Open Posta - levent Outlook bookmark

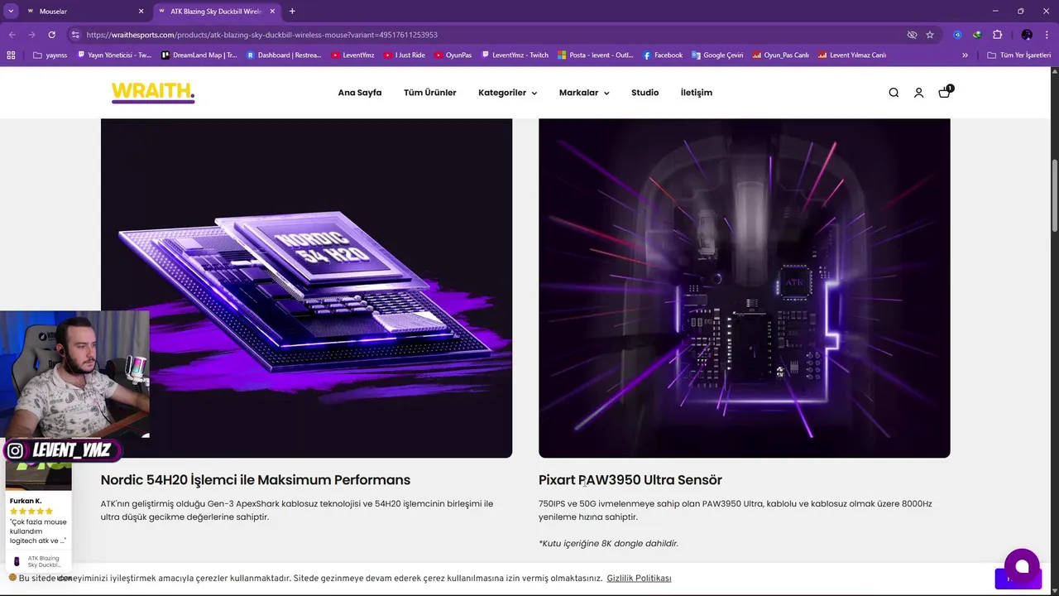(595, 55)
